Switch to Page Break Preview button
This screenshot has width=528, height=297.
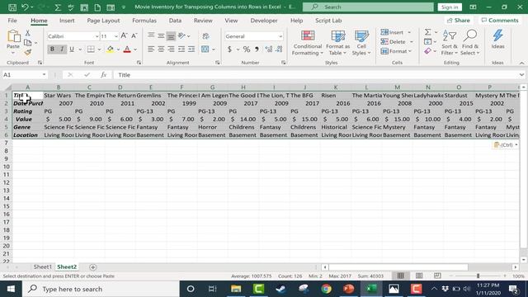437,276
